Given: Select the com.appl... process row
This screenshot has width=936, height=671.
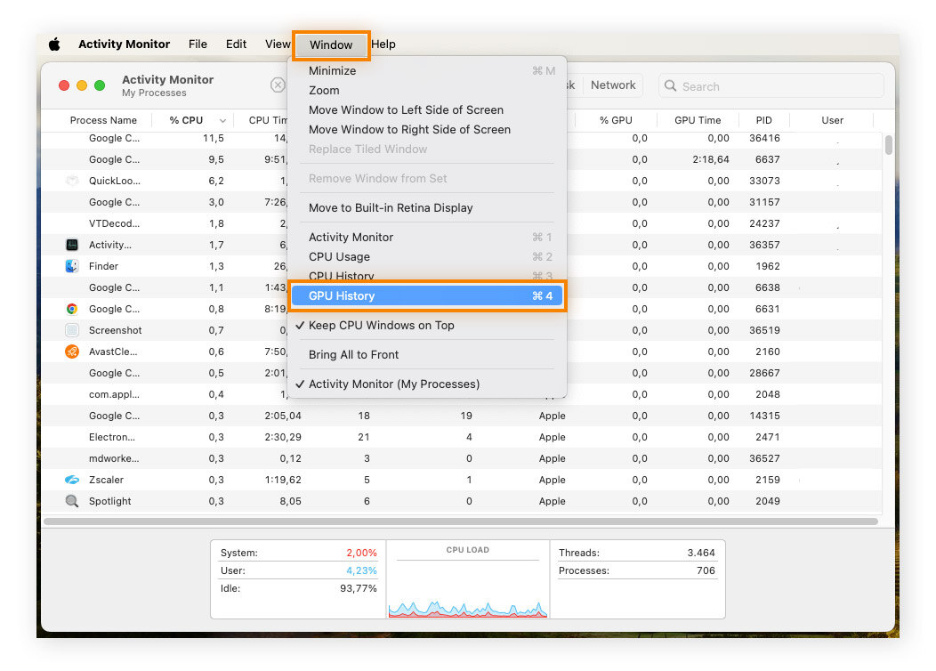Looking at the screenshot, I should click(461, 394).
